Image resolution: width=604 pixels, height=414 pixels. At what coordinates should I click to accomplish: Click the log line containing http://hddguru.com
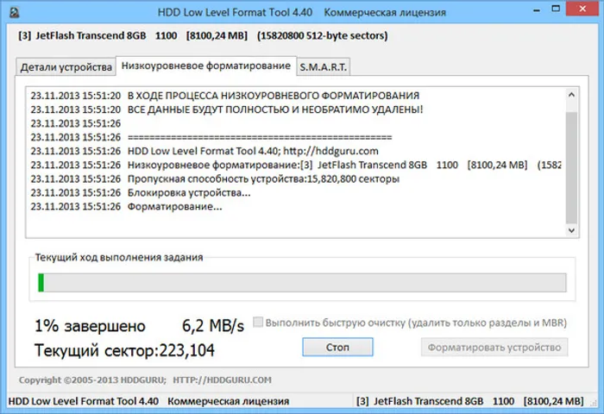253,151
